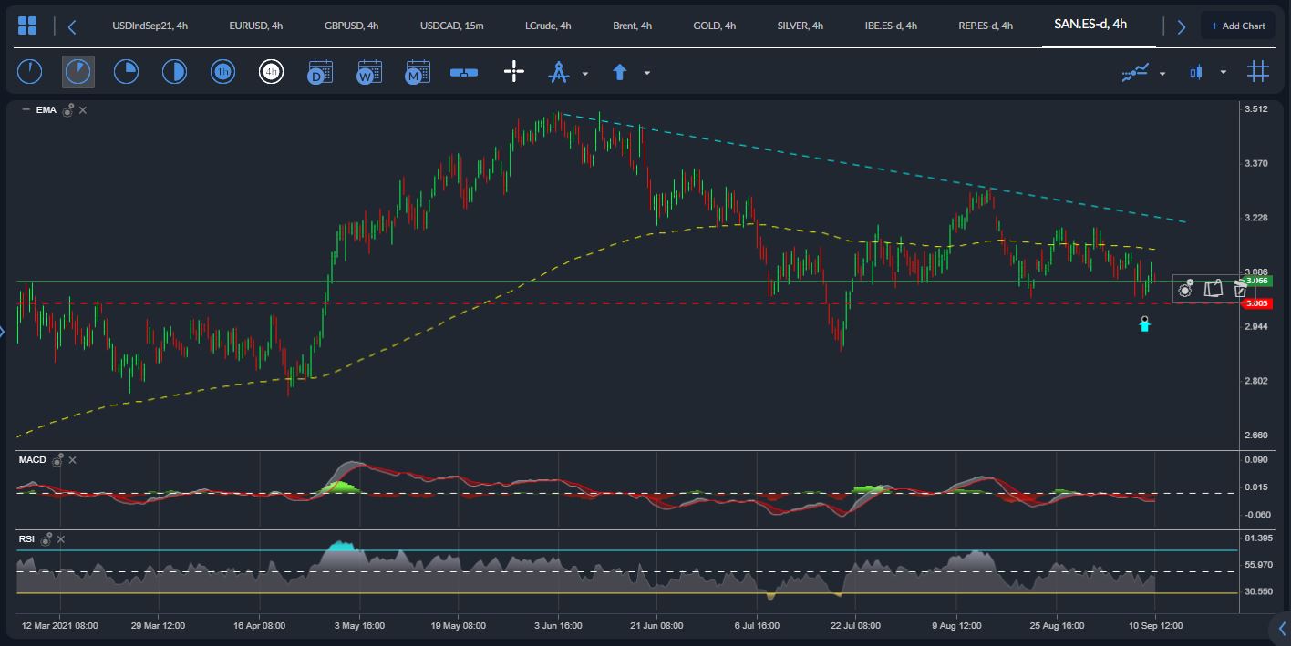Select the 1h timeframe icon
The width and height of the screenshot is (1291, 646).
(222, 72)
